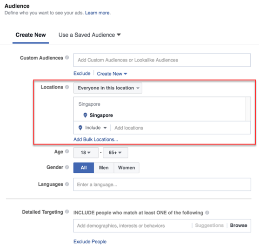This screenshot has height=245, width=259.
Task: Click the pin icon beside Singapore entry
Action: (85, 115)
